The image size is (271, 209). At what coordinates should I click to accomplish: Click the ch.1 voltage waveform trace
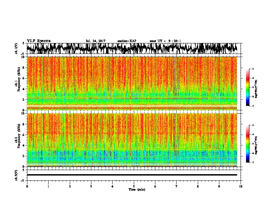132,48
